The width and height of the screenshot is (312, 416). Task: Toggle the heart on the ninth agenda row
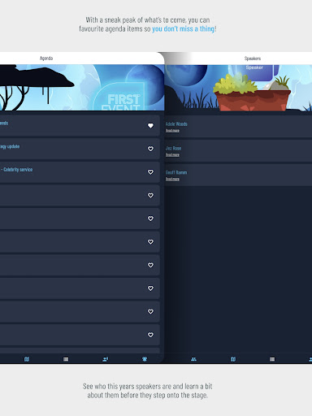[150, 312]
